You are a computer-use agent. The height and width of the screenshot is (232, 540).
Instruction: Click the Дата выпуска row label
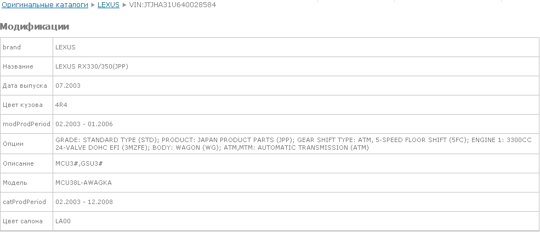25,86
